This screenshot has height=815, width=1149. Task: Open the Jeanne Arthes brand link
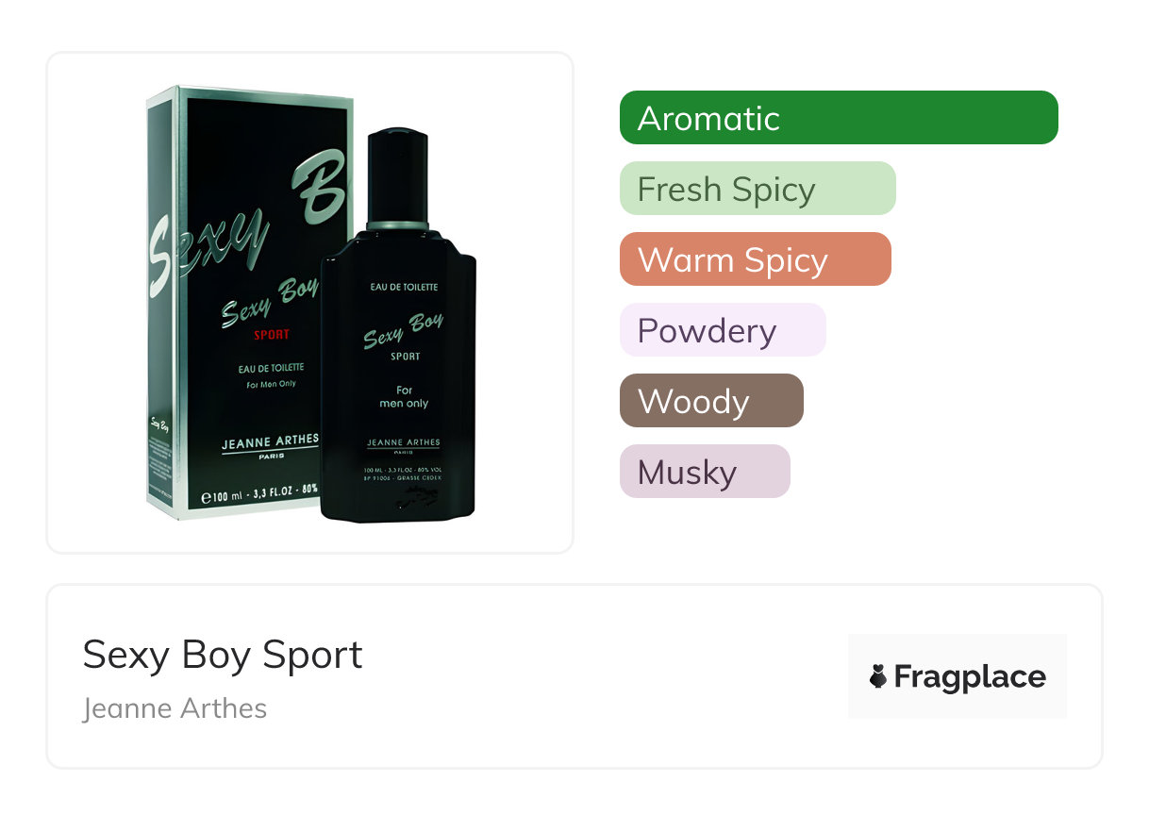click(x=175, y=708)
